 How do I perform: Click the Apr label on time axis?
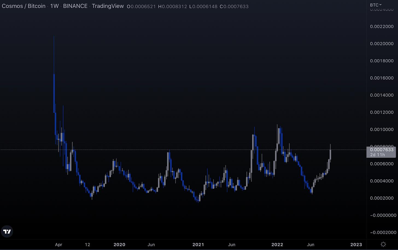tap(58, 245)
